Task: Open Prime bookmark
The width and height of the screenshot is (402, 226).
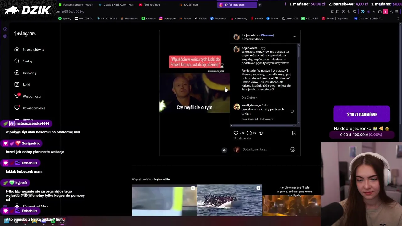Action: tap(272, 19)
